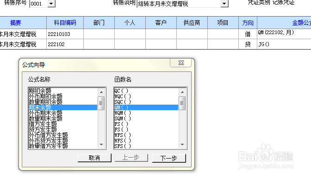The image size is (311, 177).
Task: Click the 公式名称 list scrollbar thumb
Action: coord(101,103)
